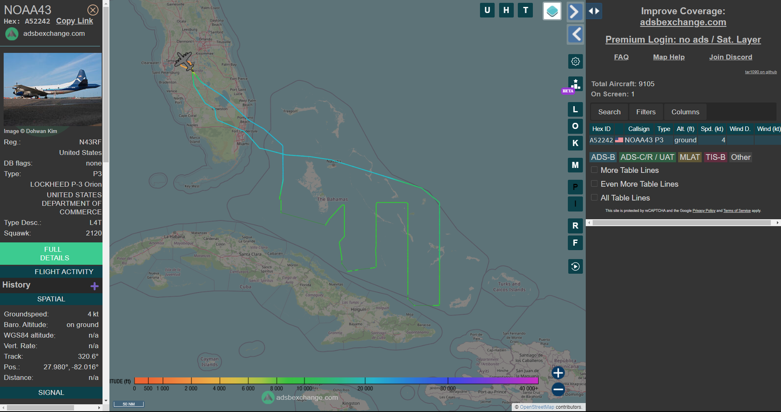Sort table by Hex ID column
The height and width of the screenshot is (412, 781).
(x=601, y=129)
